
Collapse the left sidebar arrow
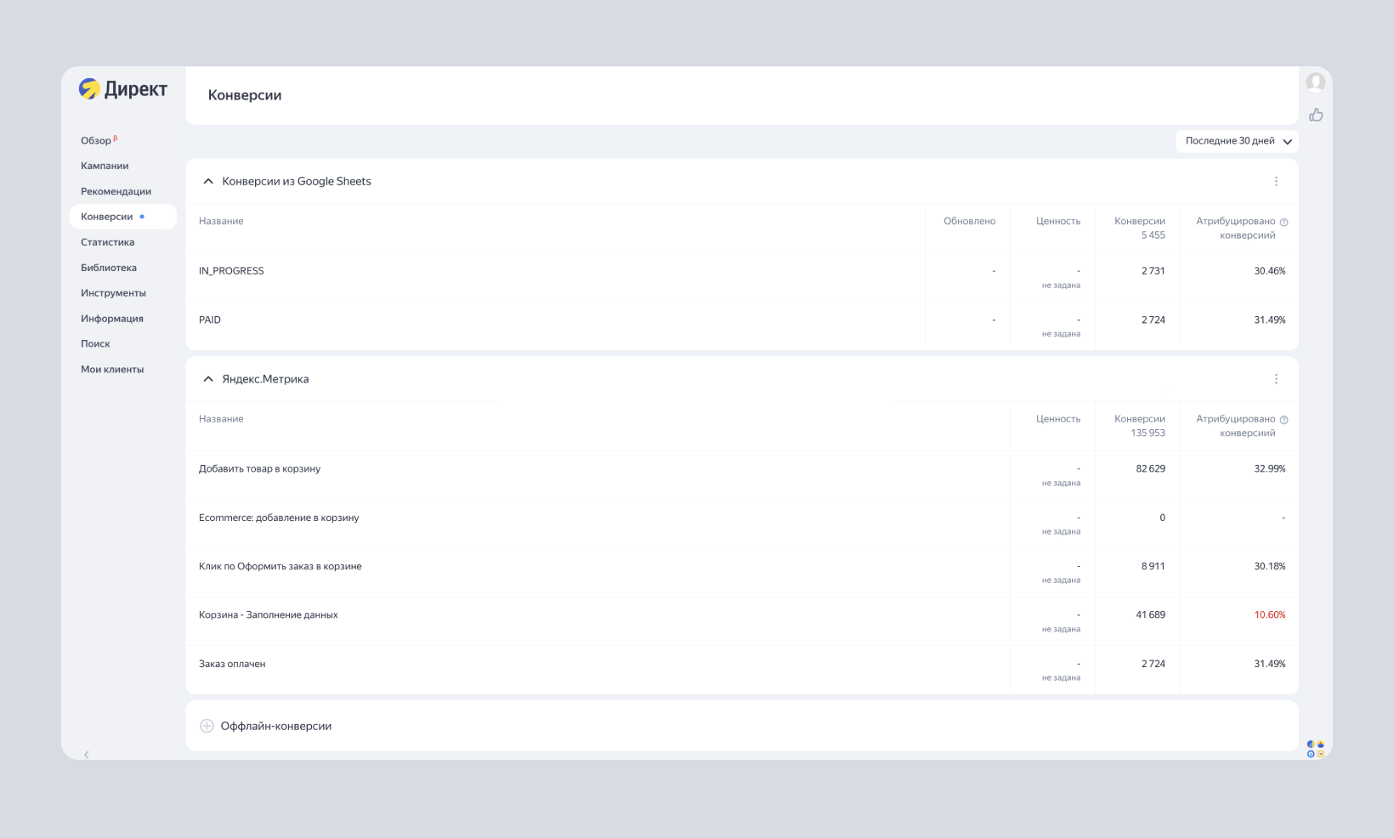86,755
